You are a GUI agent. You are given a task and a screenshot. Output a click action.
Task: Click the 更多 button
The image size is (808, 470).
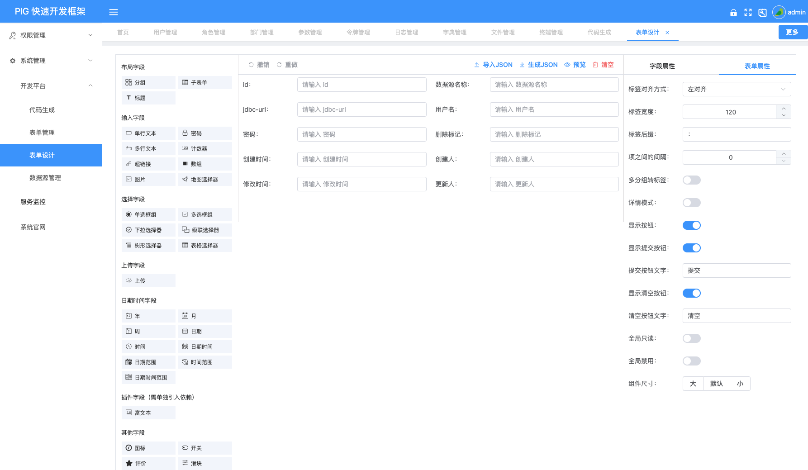coord(792,32)
